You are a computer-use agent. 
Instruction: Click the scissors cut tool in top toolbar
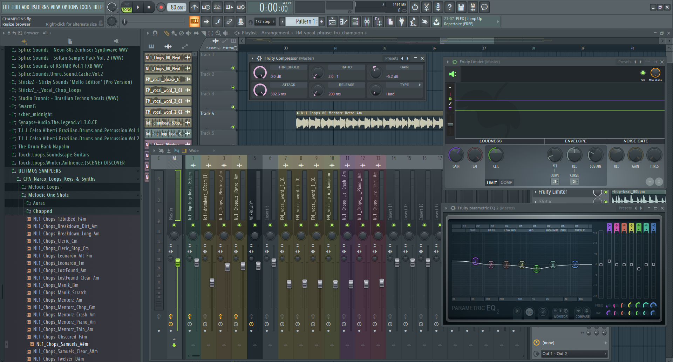(x=427, y=7)
